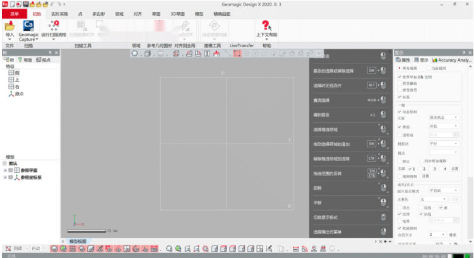
Task: Enable the 透明度 checkbox
Action: [x=400, y=135]
